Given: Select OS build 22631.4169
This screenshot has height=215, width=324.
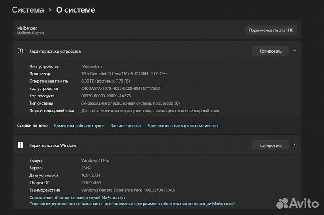Looking at the screenshot, I should (x=91, y=183).
